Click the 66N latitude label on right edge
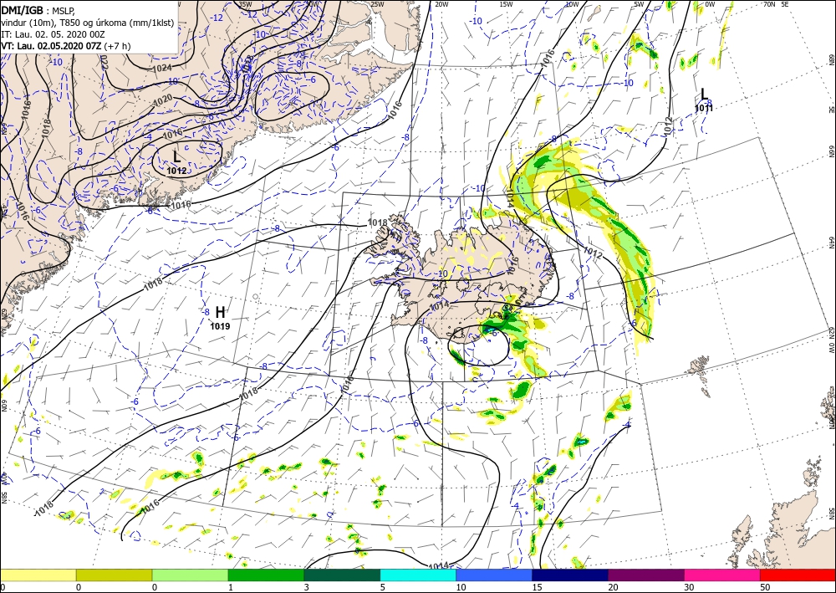This screenshot has width=836, height=593. click(x=831, y=152)
